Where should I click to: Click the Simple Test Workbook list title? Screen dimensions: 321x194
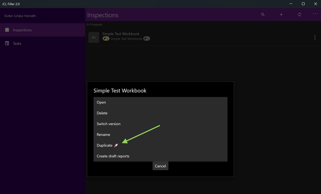click(x=121, y=34)
